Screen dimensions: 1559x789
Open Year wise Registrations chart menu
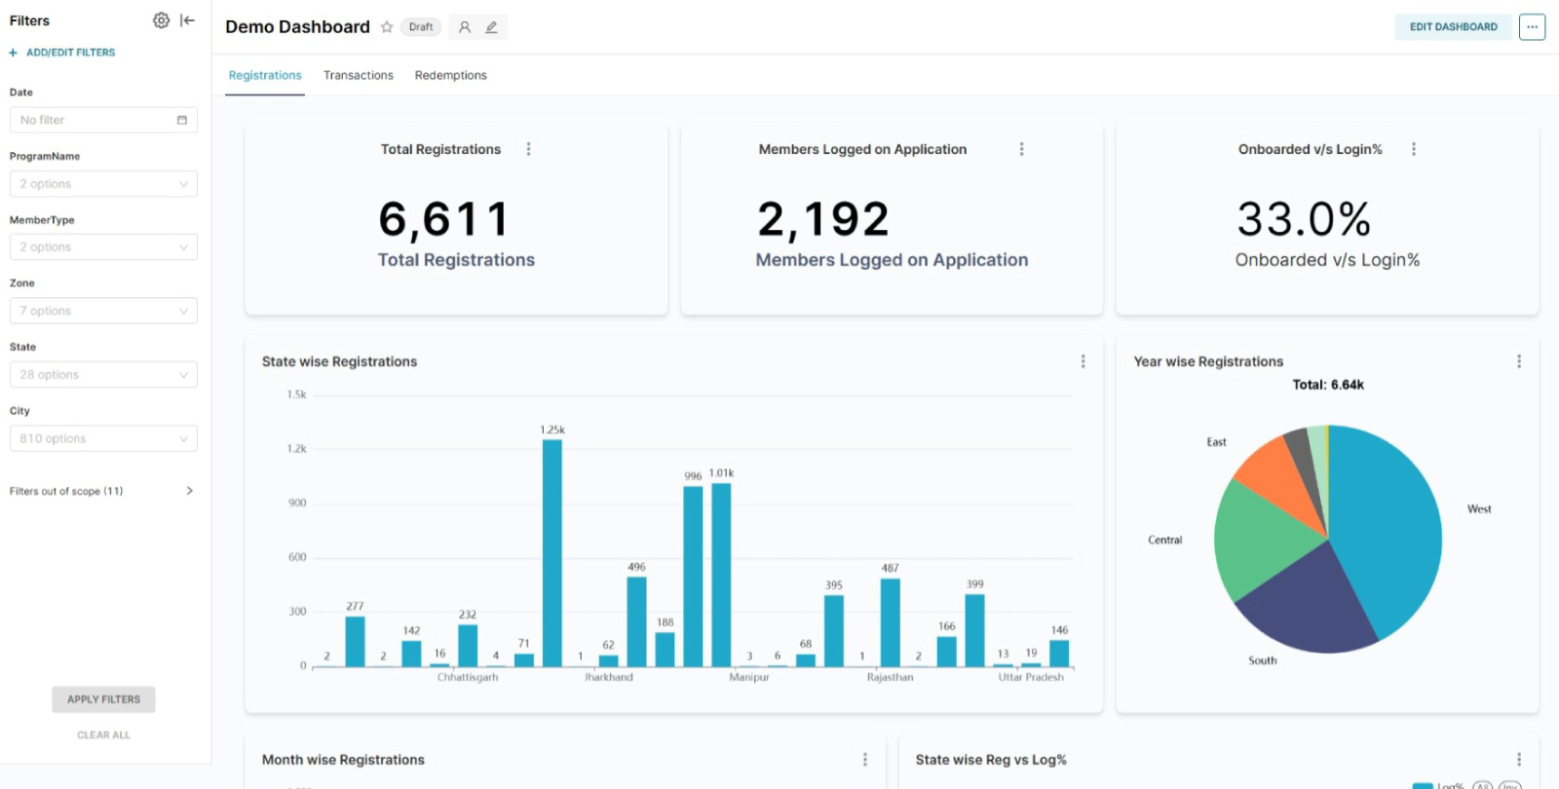[x=1518, y=361]
